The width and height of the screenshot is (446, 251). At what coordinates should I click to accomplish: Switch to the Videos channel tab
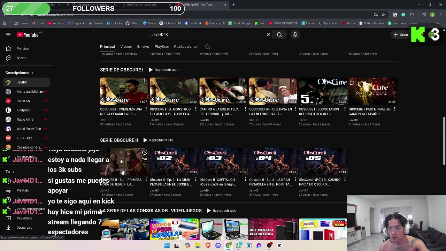126,47
